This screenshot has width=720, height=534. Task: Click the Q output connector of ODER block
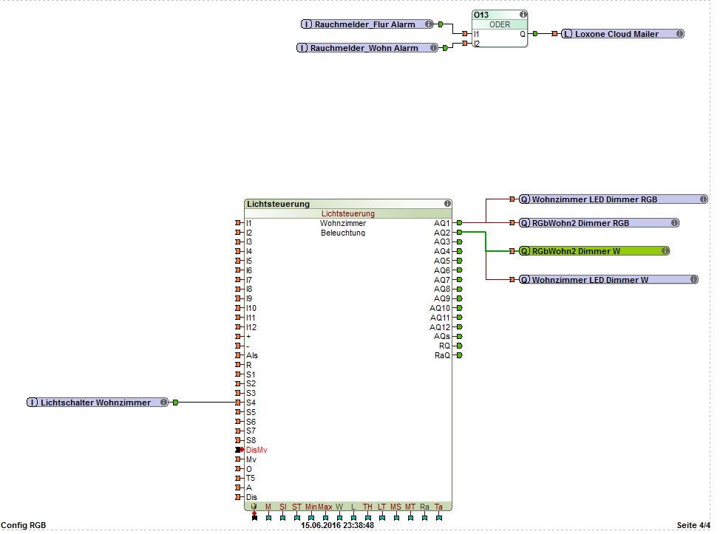coord(535,34)
